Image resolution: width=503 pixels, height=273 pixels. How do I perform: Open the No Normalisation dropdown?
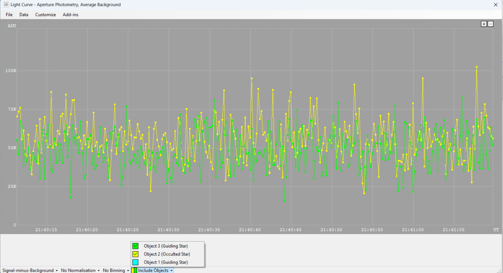(x=80, y=270)
